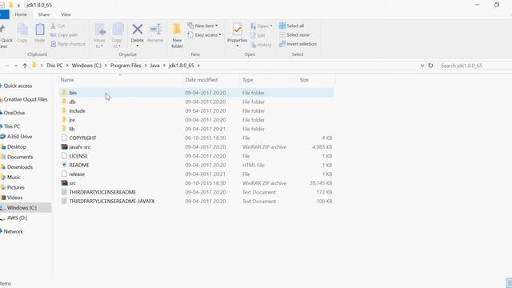This screenshot has height=288, width=512.
Task: Sort by the Type column header
Action: 248,80
